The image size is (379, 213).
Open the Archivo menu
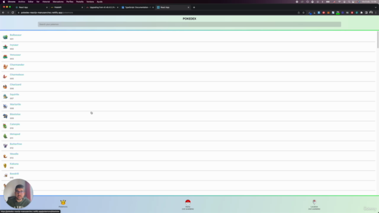pyautogui.click(x=21, y=2)
